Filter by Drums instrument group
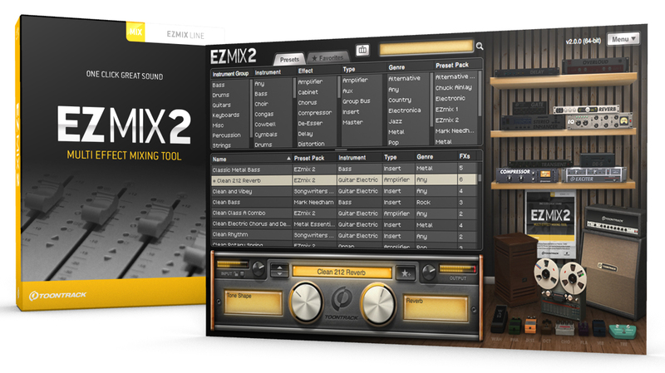Viewport: 665px width, 373px height. coord(221,95)
